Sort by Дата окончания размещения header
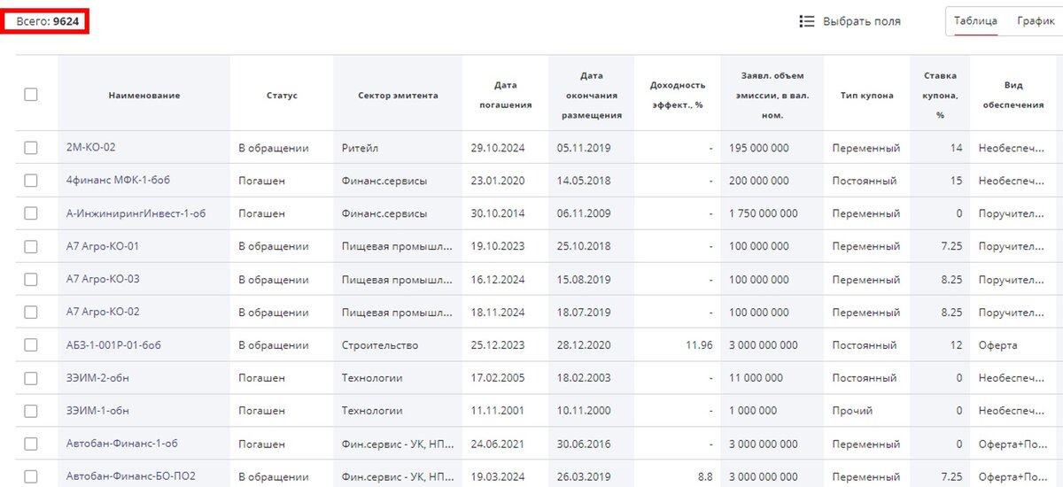This screenshot has height=487, width=1063. [x=593, y=96]
